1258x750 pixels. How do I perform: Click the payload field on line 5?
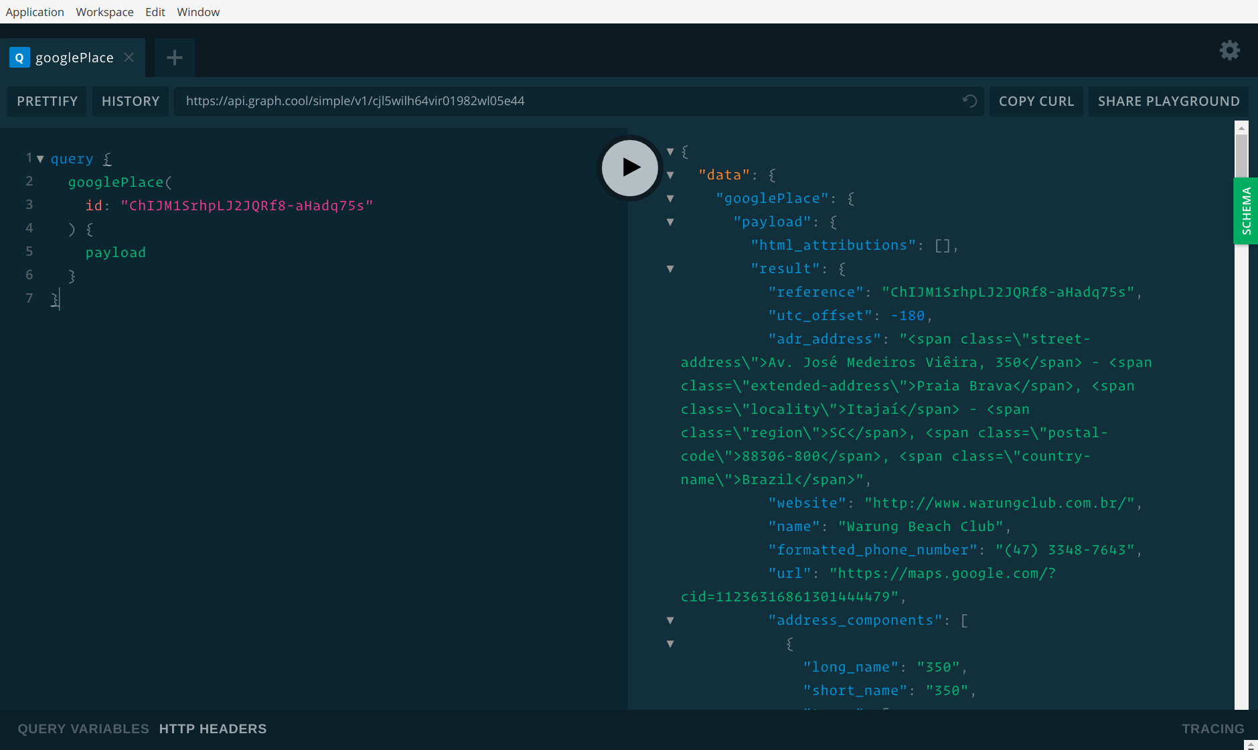[x=116, y=252]
